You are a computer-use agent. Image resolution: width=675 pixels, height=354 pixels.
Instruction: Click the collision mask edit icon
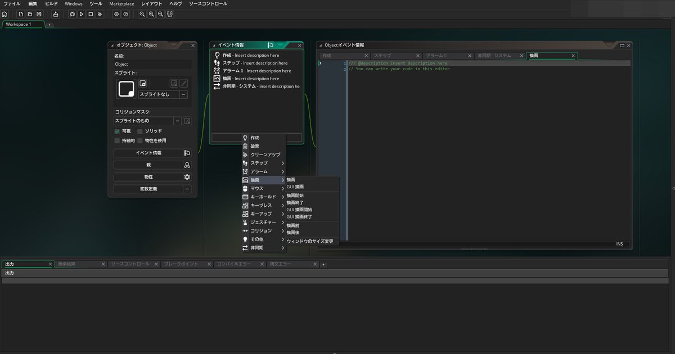pos(187,121)
